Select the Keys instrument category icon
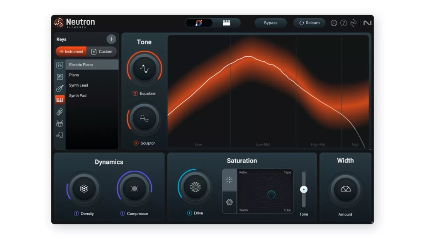Image resolution: width=425 pixels, height=239 pixels. click(60, 99)
